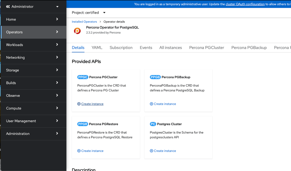The image size is (291, 171).
Task: Open the Subscription tab
Action: 121,47
